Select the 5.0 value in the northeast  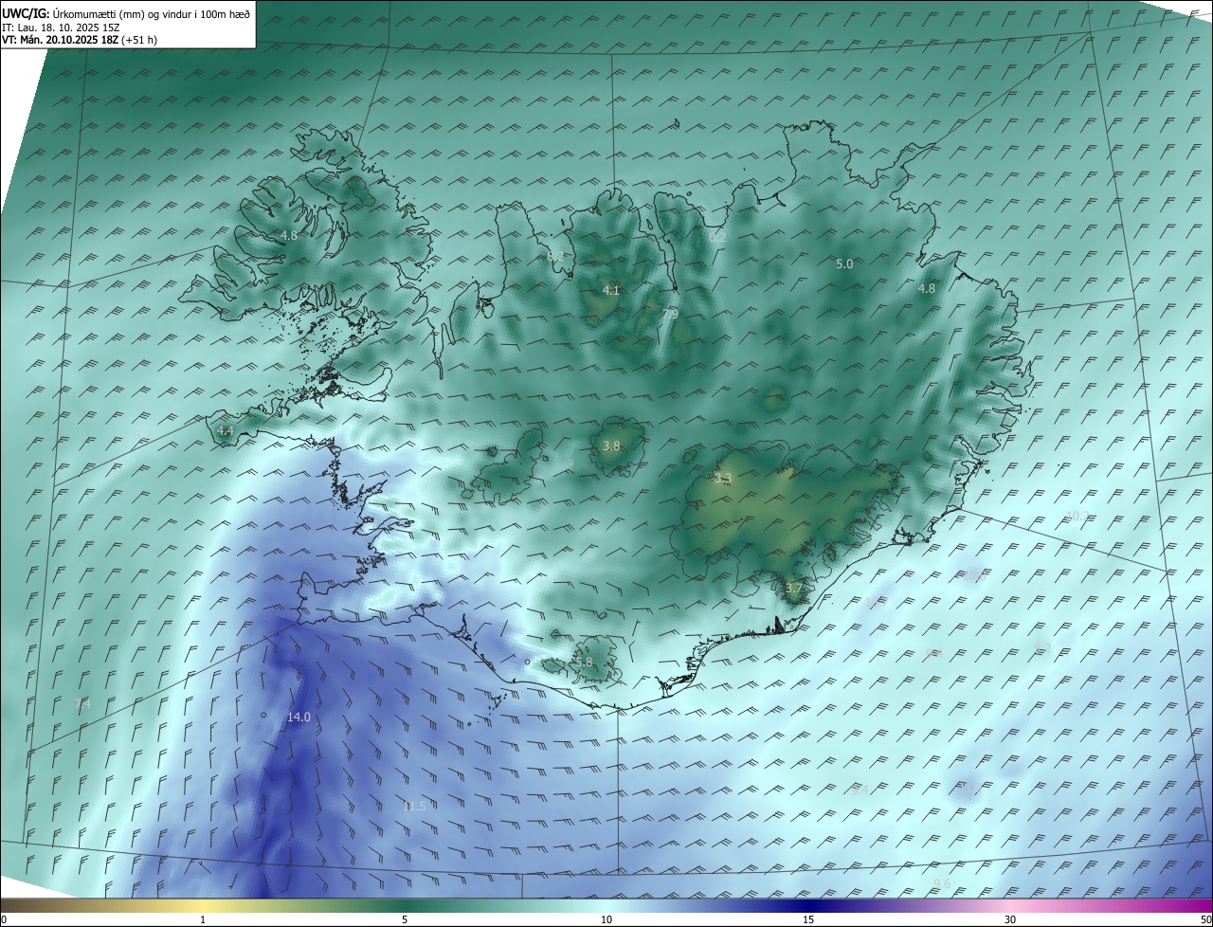click(844, 264)
